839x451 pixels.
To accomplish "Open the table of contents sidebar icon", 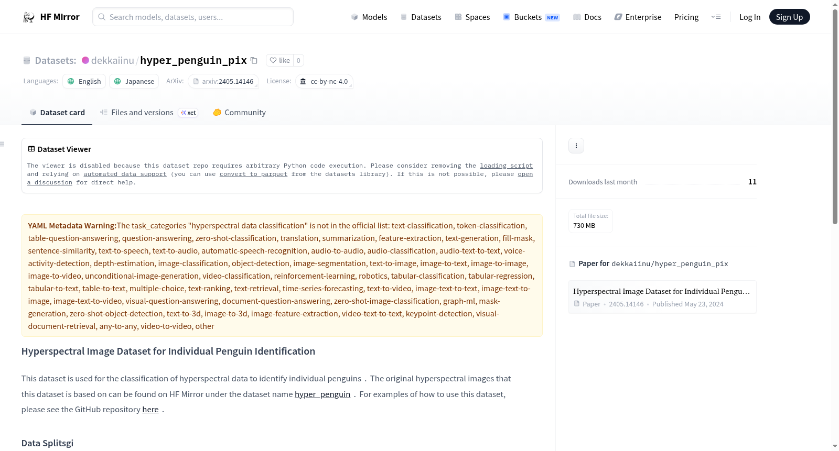I will [2, 144].
